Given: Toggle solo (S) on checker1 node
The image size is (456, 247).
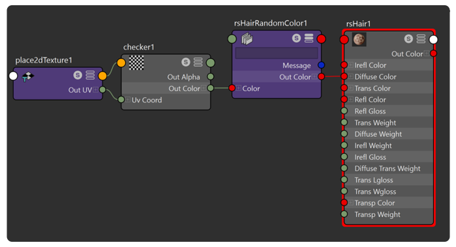Looking at the screenshot, I should (x=185, y=62).
